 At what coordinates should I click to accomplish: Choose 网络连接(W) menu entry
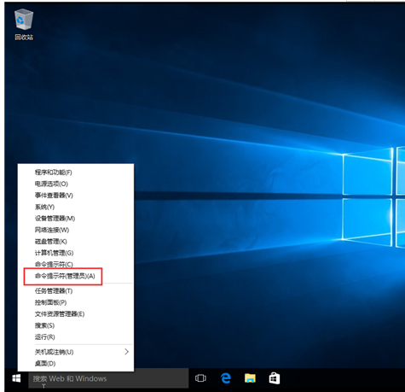[x=76, y=230]
